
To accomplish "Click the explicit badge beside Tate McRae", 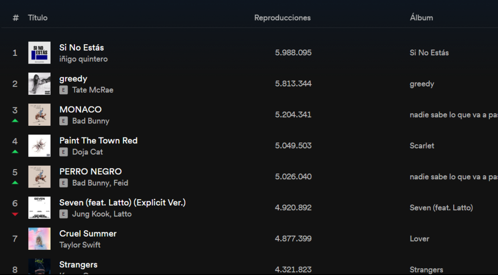I will point(64,90).
